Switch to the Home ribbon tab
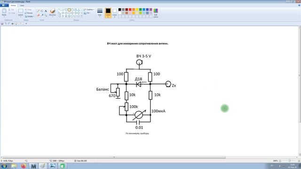This screenshot has height=169, width=301. (x=13, y=5)
